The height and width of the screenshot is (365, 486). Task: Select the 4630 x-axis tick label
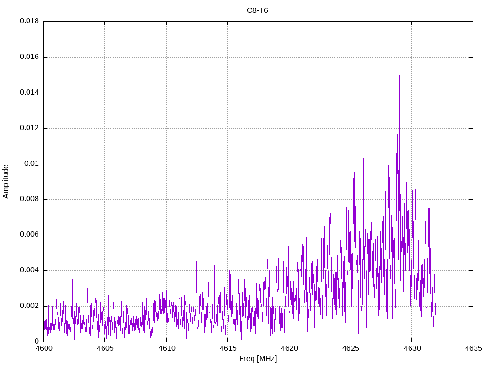pos(411,348)
